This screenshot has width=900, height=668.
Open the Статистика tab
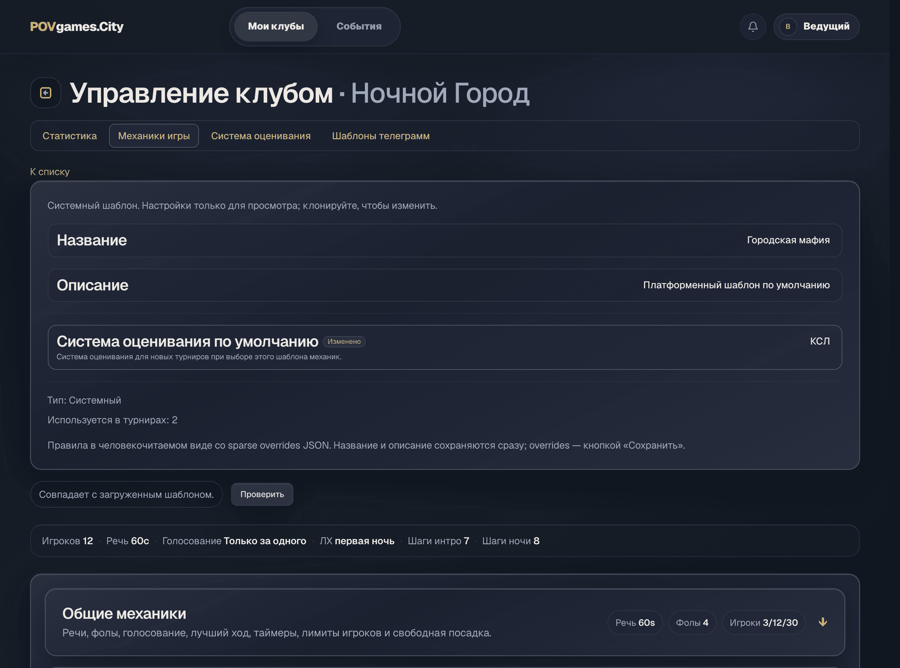tap(70, 136)
